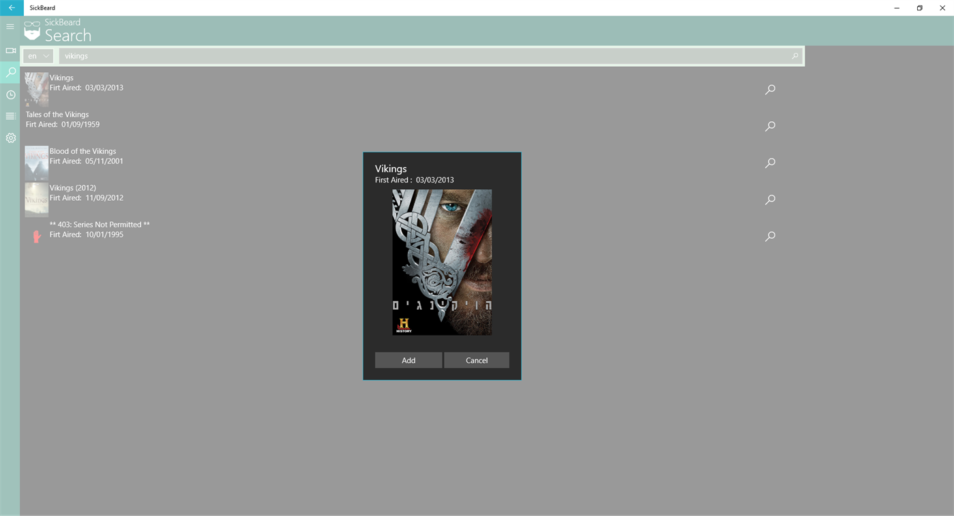Open the 'en' language dropdown

click(38, 56)
